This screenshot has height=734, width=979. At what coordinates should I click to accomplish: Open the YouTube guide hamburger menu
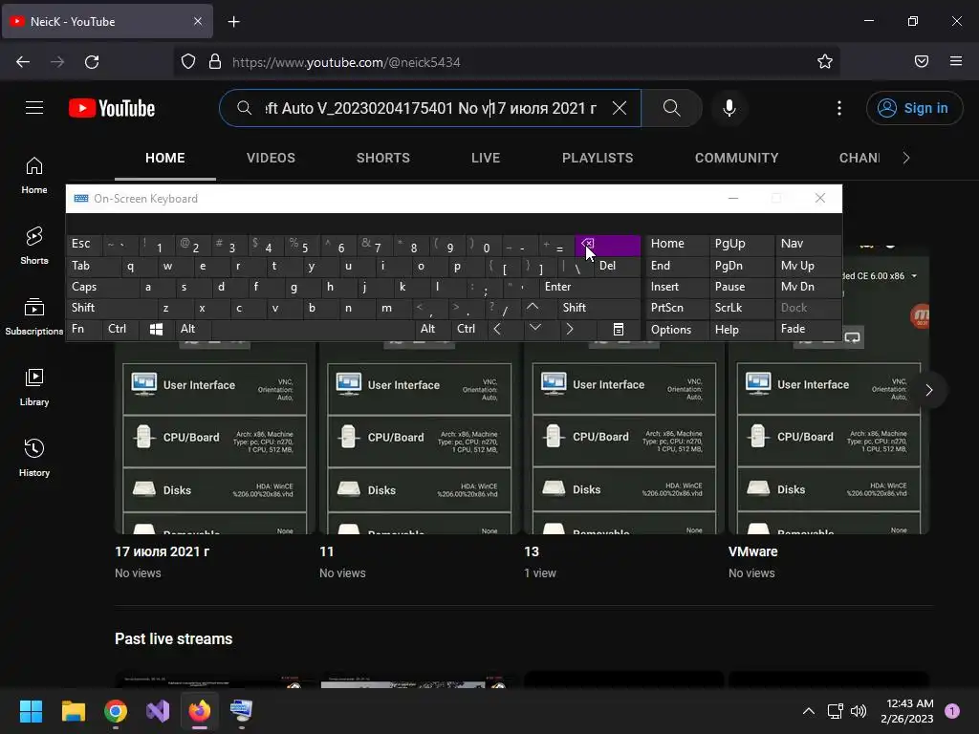(34, 108)
